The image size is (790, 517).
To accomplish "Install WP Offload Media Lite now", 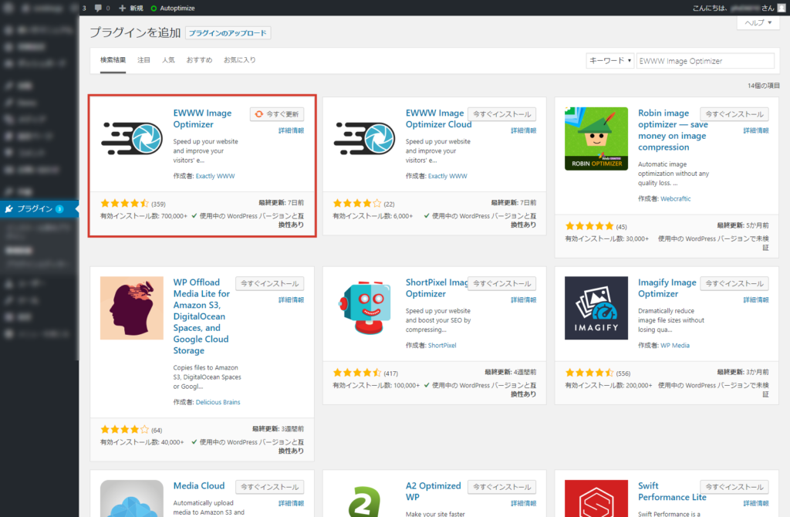I will 269,284.
